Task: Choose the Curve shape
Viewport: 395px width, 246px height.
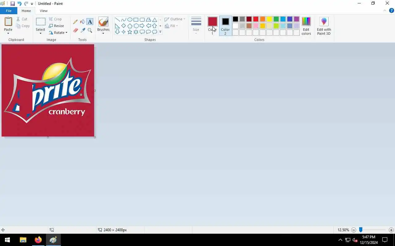Action: 123,20
